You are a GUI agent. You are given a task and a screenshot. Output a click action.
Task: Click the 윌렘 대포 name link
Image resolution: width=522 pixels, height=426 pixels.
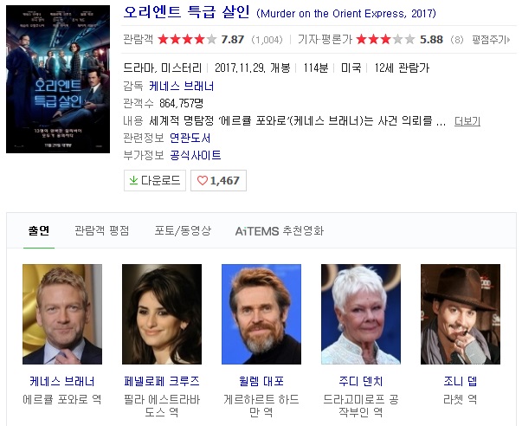(x=261, y=381)
